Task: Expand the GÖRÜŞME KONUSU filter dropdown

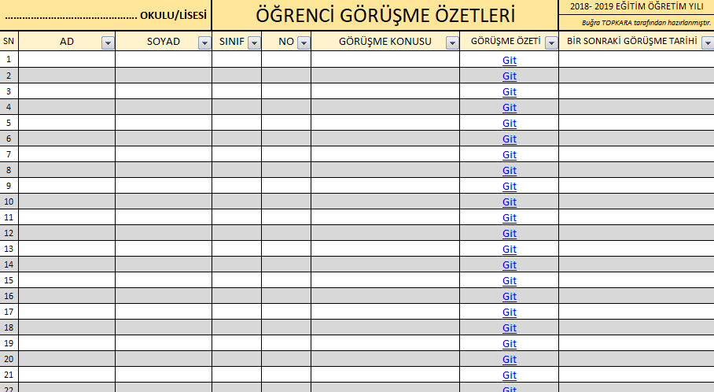Action: 452,43
